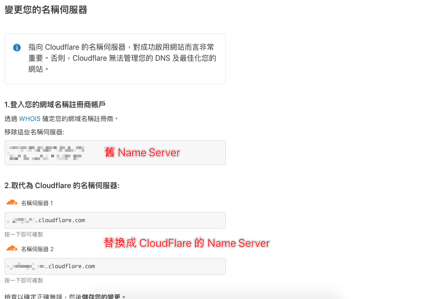Image resolution: width=424 pixels, height=299 pixels.
Task: Click 按一下即可複製 under nameserver 2
Action: coord(24,281)
